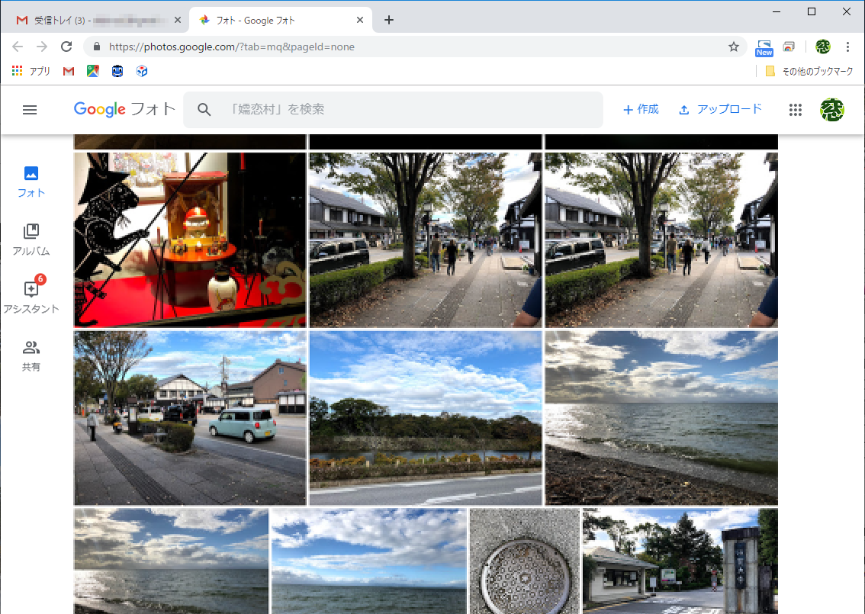Open Chrome's three-dot menu
The height and width of the screenshot is (614, 865).
848,47
